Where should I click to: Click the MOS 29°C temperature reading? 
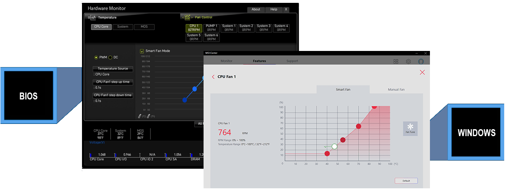tap(140, 134)
